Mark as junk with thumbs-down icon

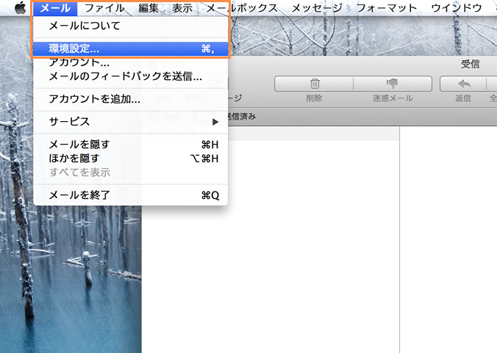tap(392, 84)
